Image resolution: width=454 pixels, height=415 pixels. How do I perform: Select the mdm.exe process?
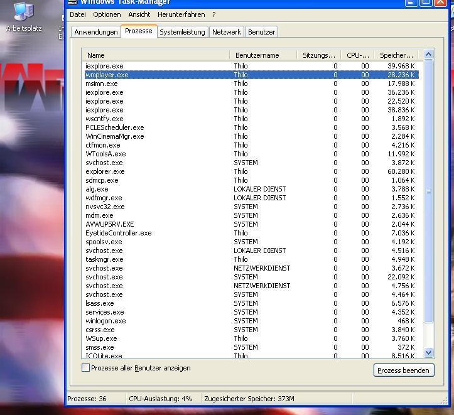pos(251,215)
